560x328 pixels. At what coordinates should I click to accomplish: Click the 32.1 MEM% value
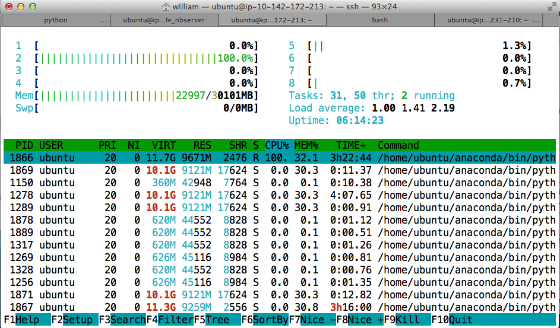tap(306, 158)
